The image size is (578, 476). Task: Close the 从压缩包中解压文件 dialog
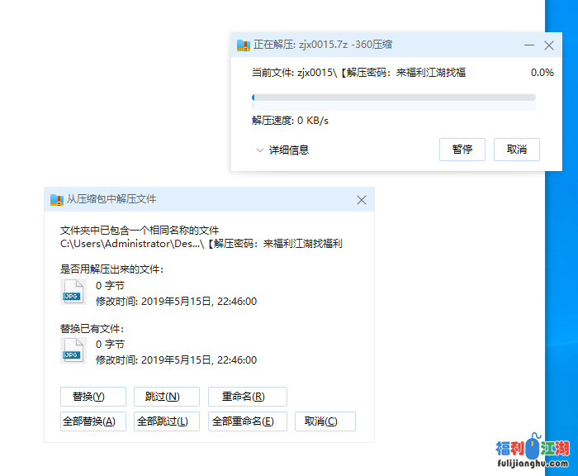362,199
